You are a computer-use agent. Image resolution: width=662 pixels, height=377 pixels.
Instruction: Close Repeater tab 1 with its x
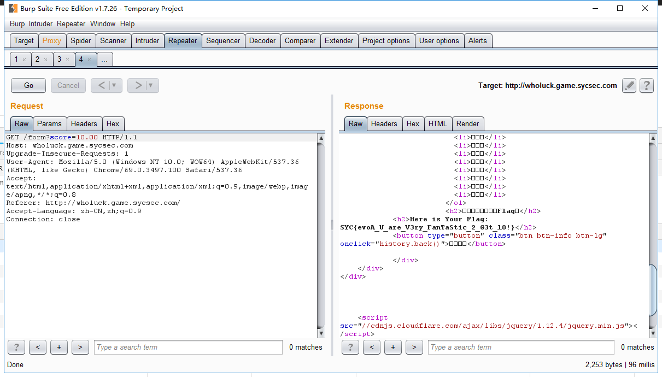click(24, 60)
